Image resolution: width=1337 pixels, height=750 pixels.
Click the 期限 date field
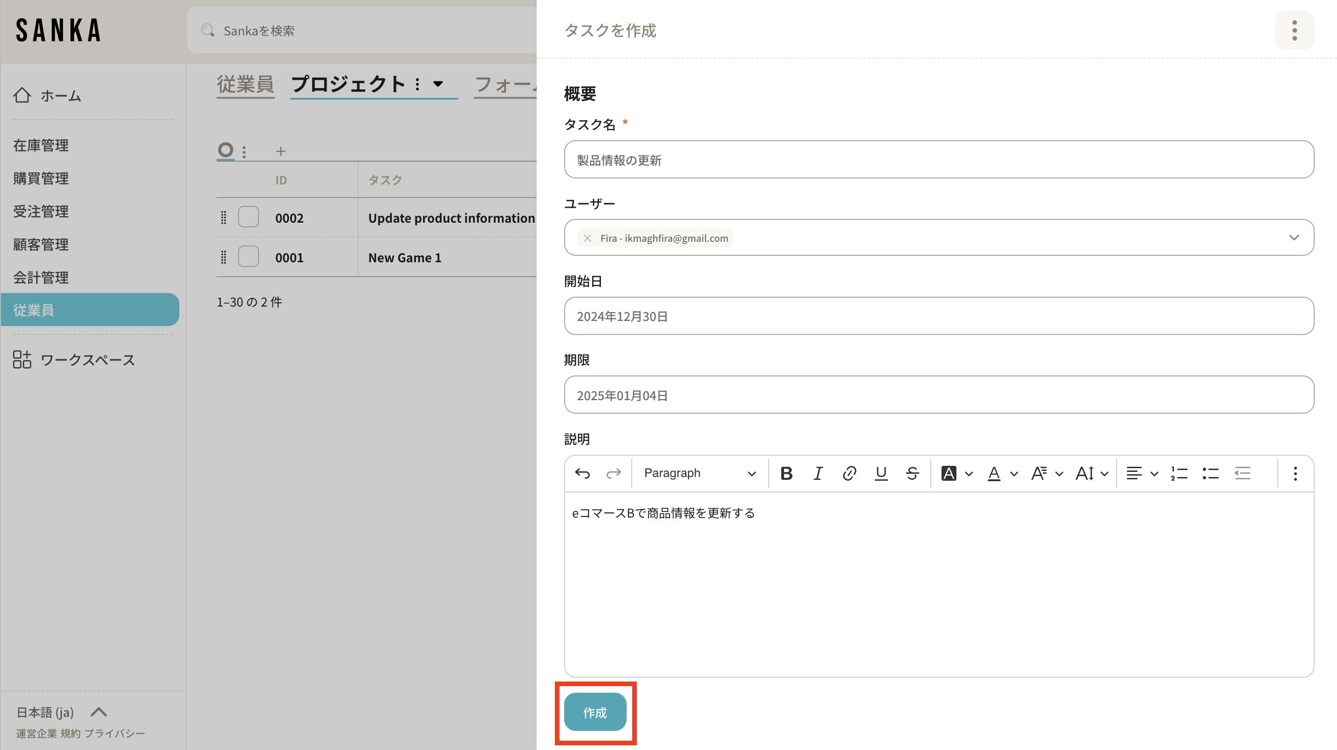939,395
